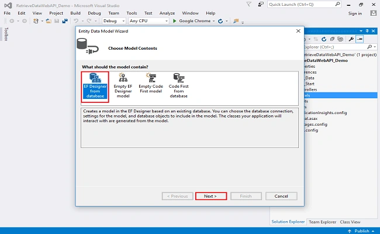The image size is (380, 234).
Task: Click Solution Explorer Collapse All icon
Action: coord(332,39)
